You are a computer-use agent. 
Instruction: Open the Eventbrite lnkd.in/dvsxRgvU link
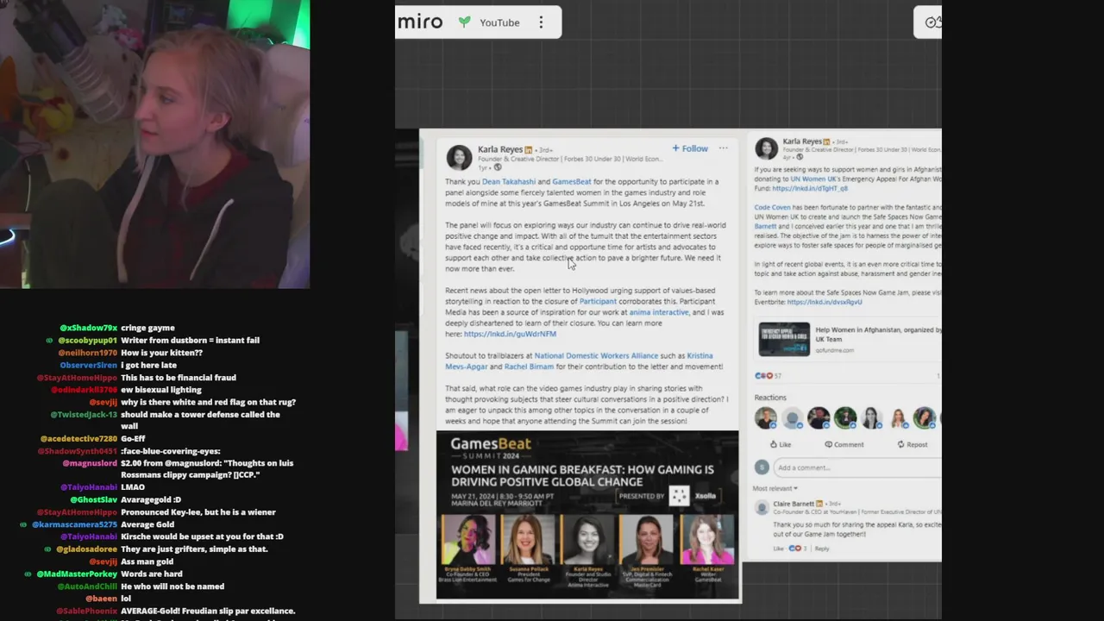pyautogui.click(x=825, y=303)
